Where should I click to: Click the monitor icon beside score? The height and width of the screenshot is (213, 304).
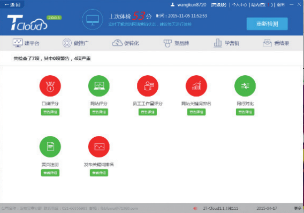(93, 19)
